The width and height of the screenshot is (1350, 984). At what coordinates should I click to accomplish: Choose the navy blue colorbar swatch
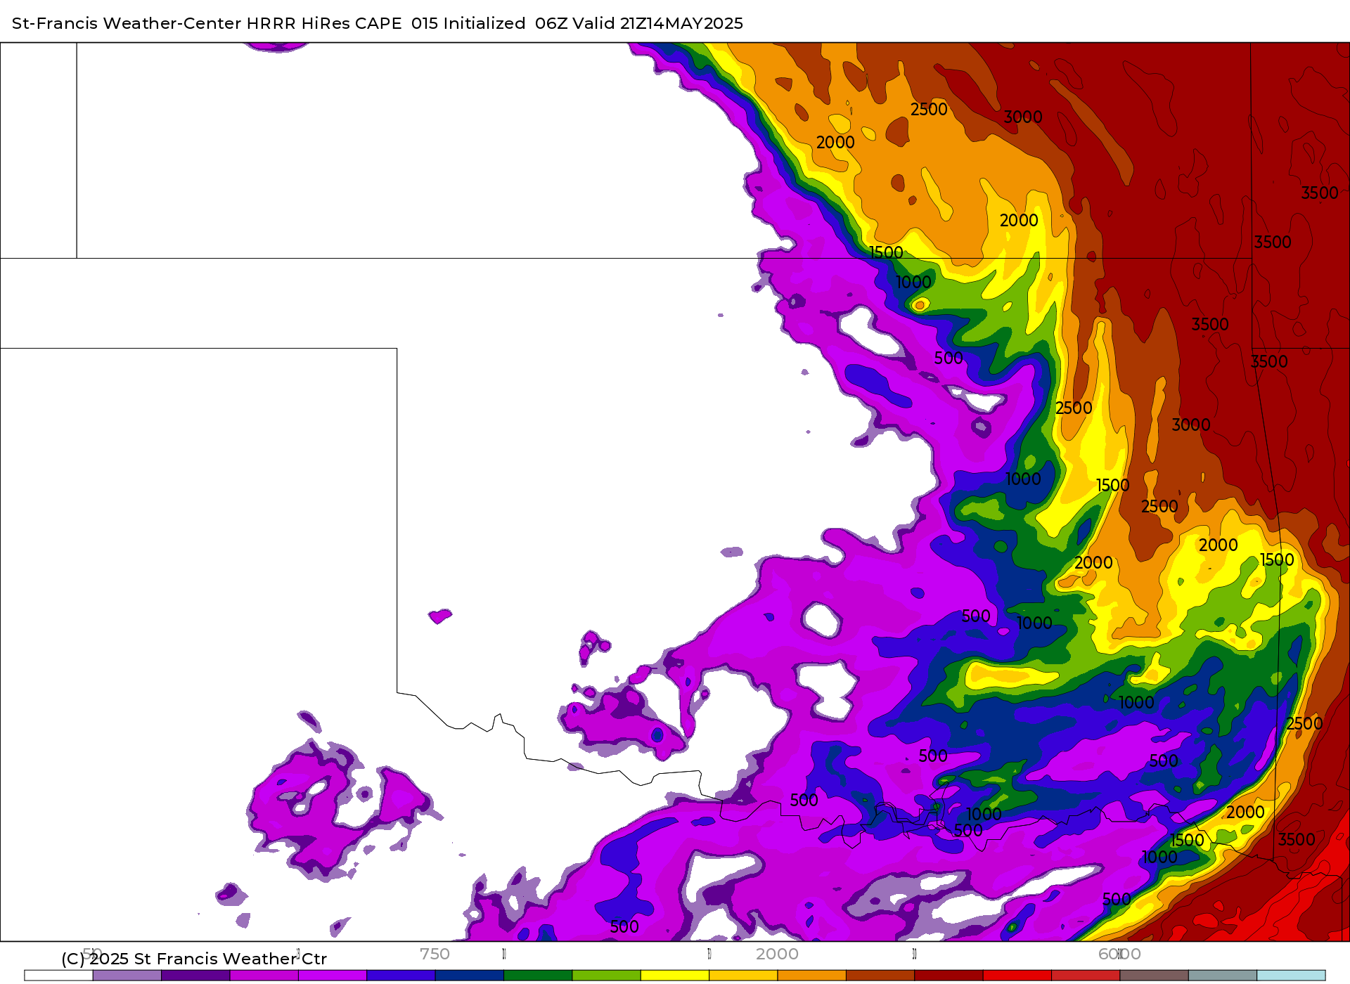tap(470, 976)
